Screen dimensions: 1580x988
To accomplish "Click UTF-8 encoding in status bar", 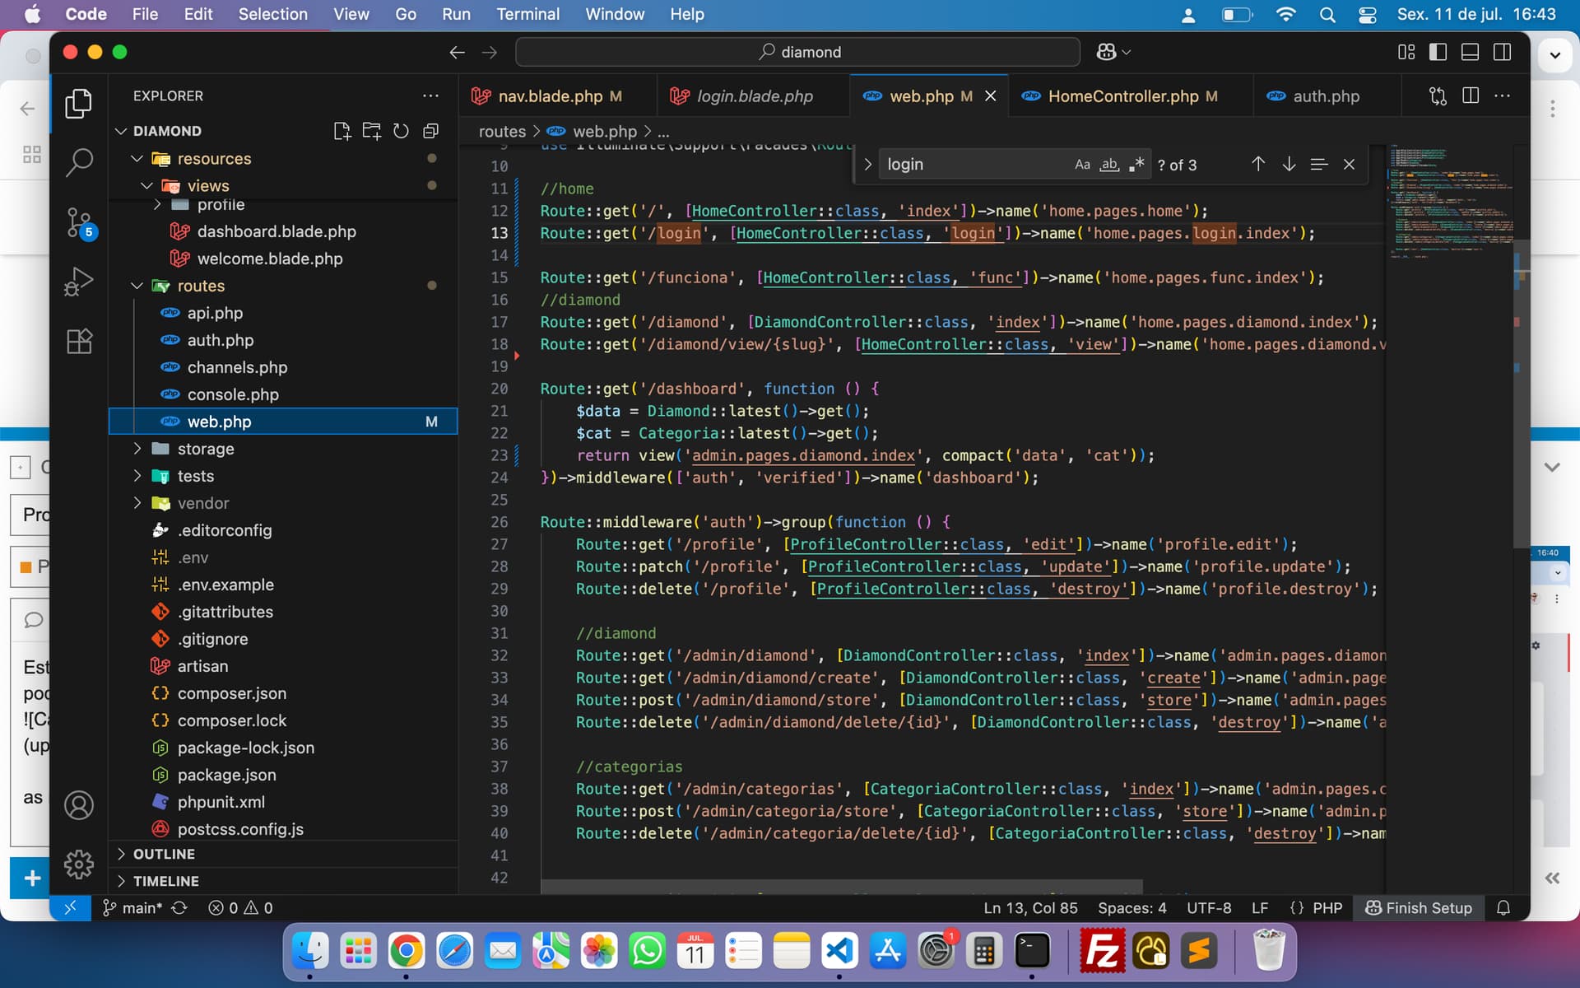I will tap(1209, 907).
